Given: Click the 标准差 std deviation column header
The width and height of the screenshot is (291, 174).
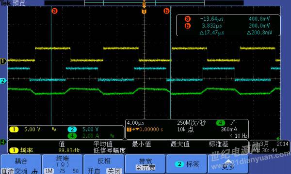Looking at the screenshot, I should click(x=218, y=144).
